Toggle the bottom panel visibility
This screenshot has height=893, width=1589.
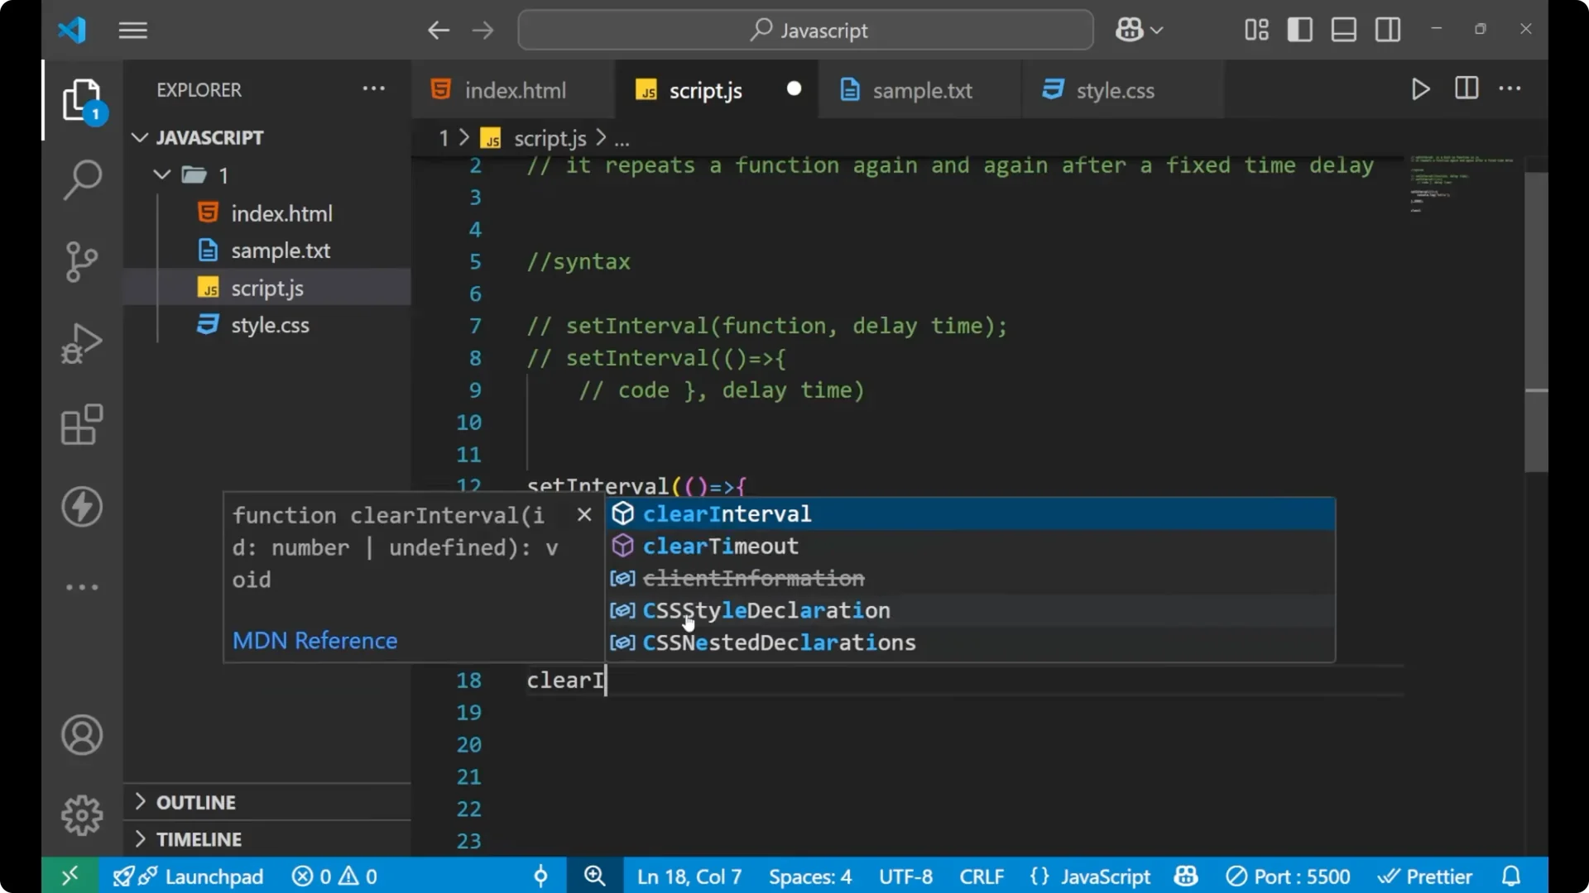click(x=1342, y=30)
